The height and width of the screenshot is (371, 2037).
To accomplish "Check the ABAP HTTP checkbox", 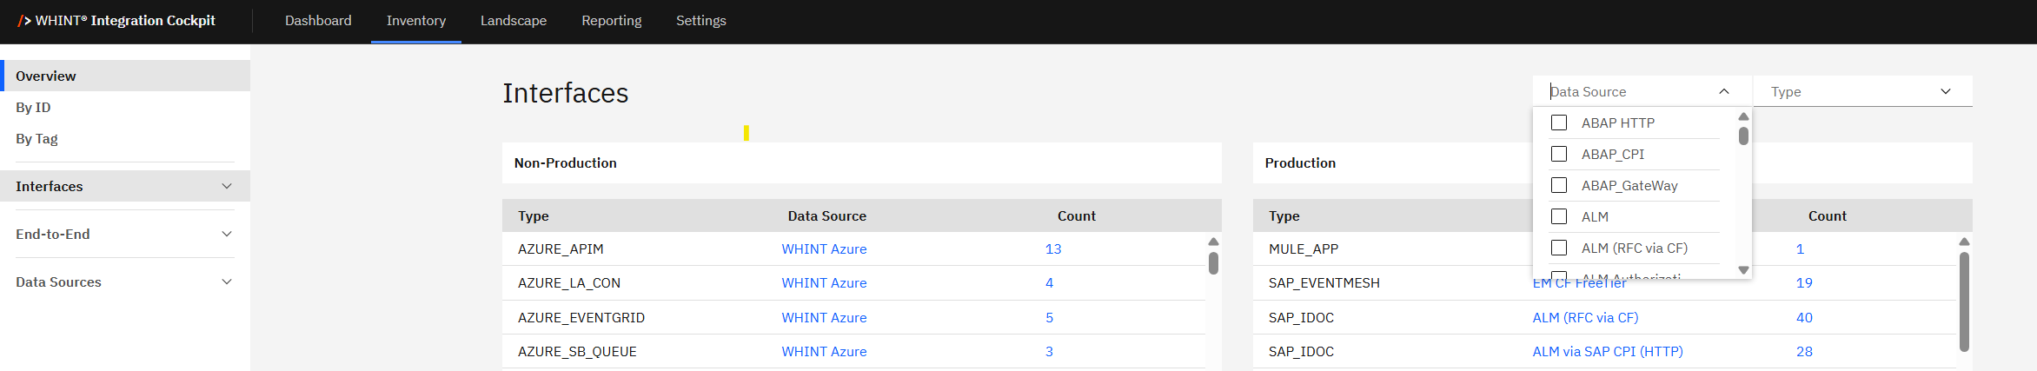I will tap(1559, 123).
